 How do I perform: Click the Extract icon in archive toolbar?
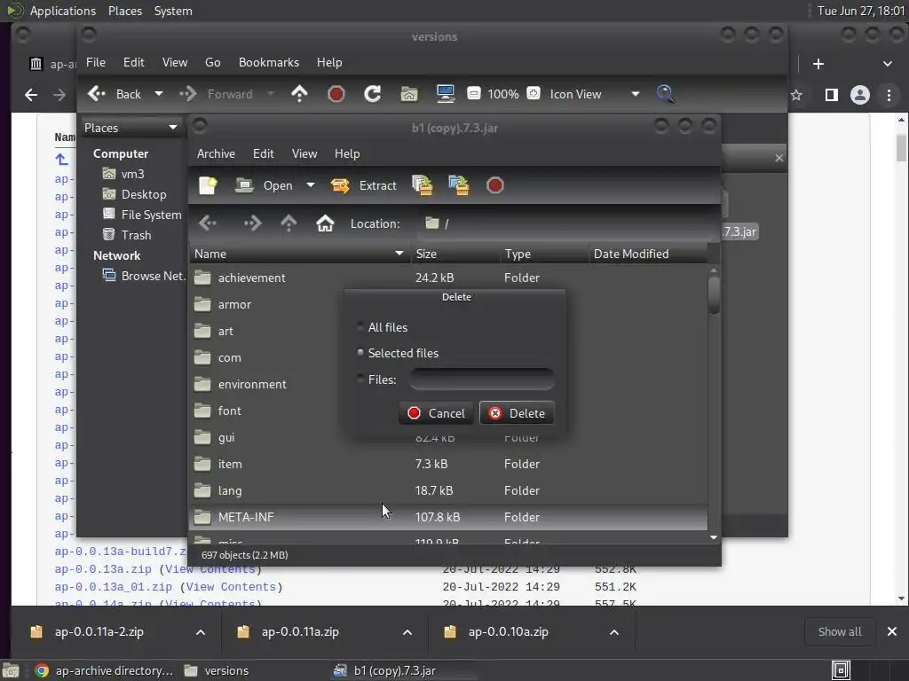pyautogui.click(x=340, y=185)
